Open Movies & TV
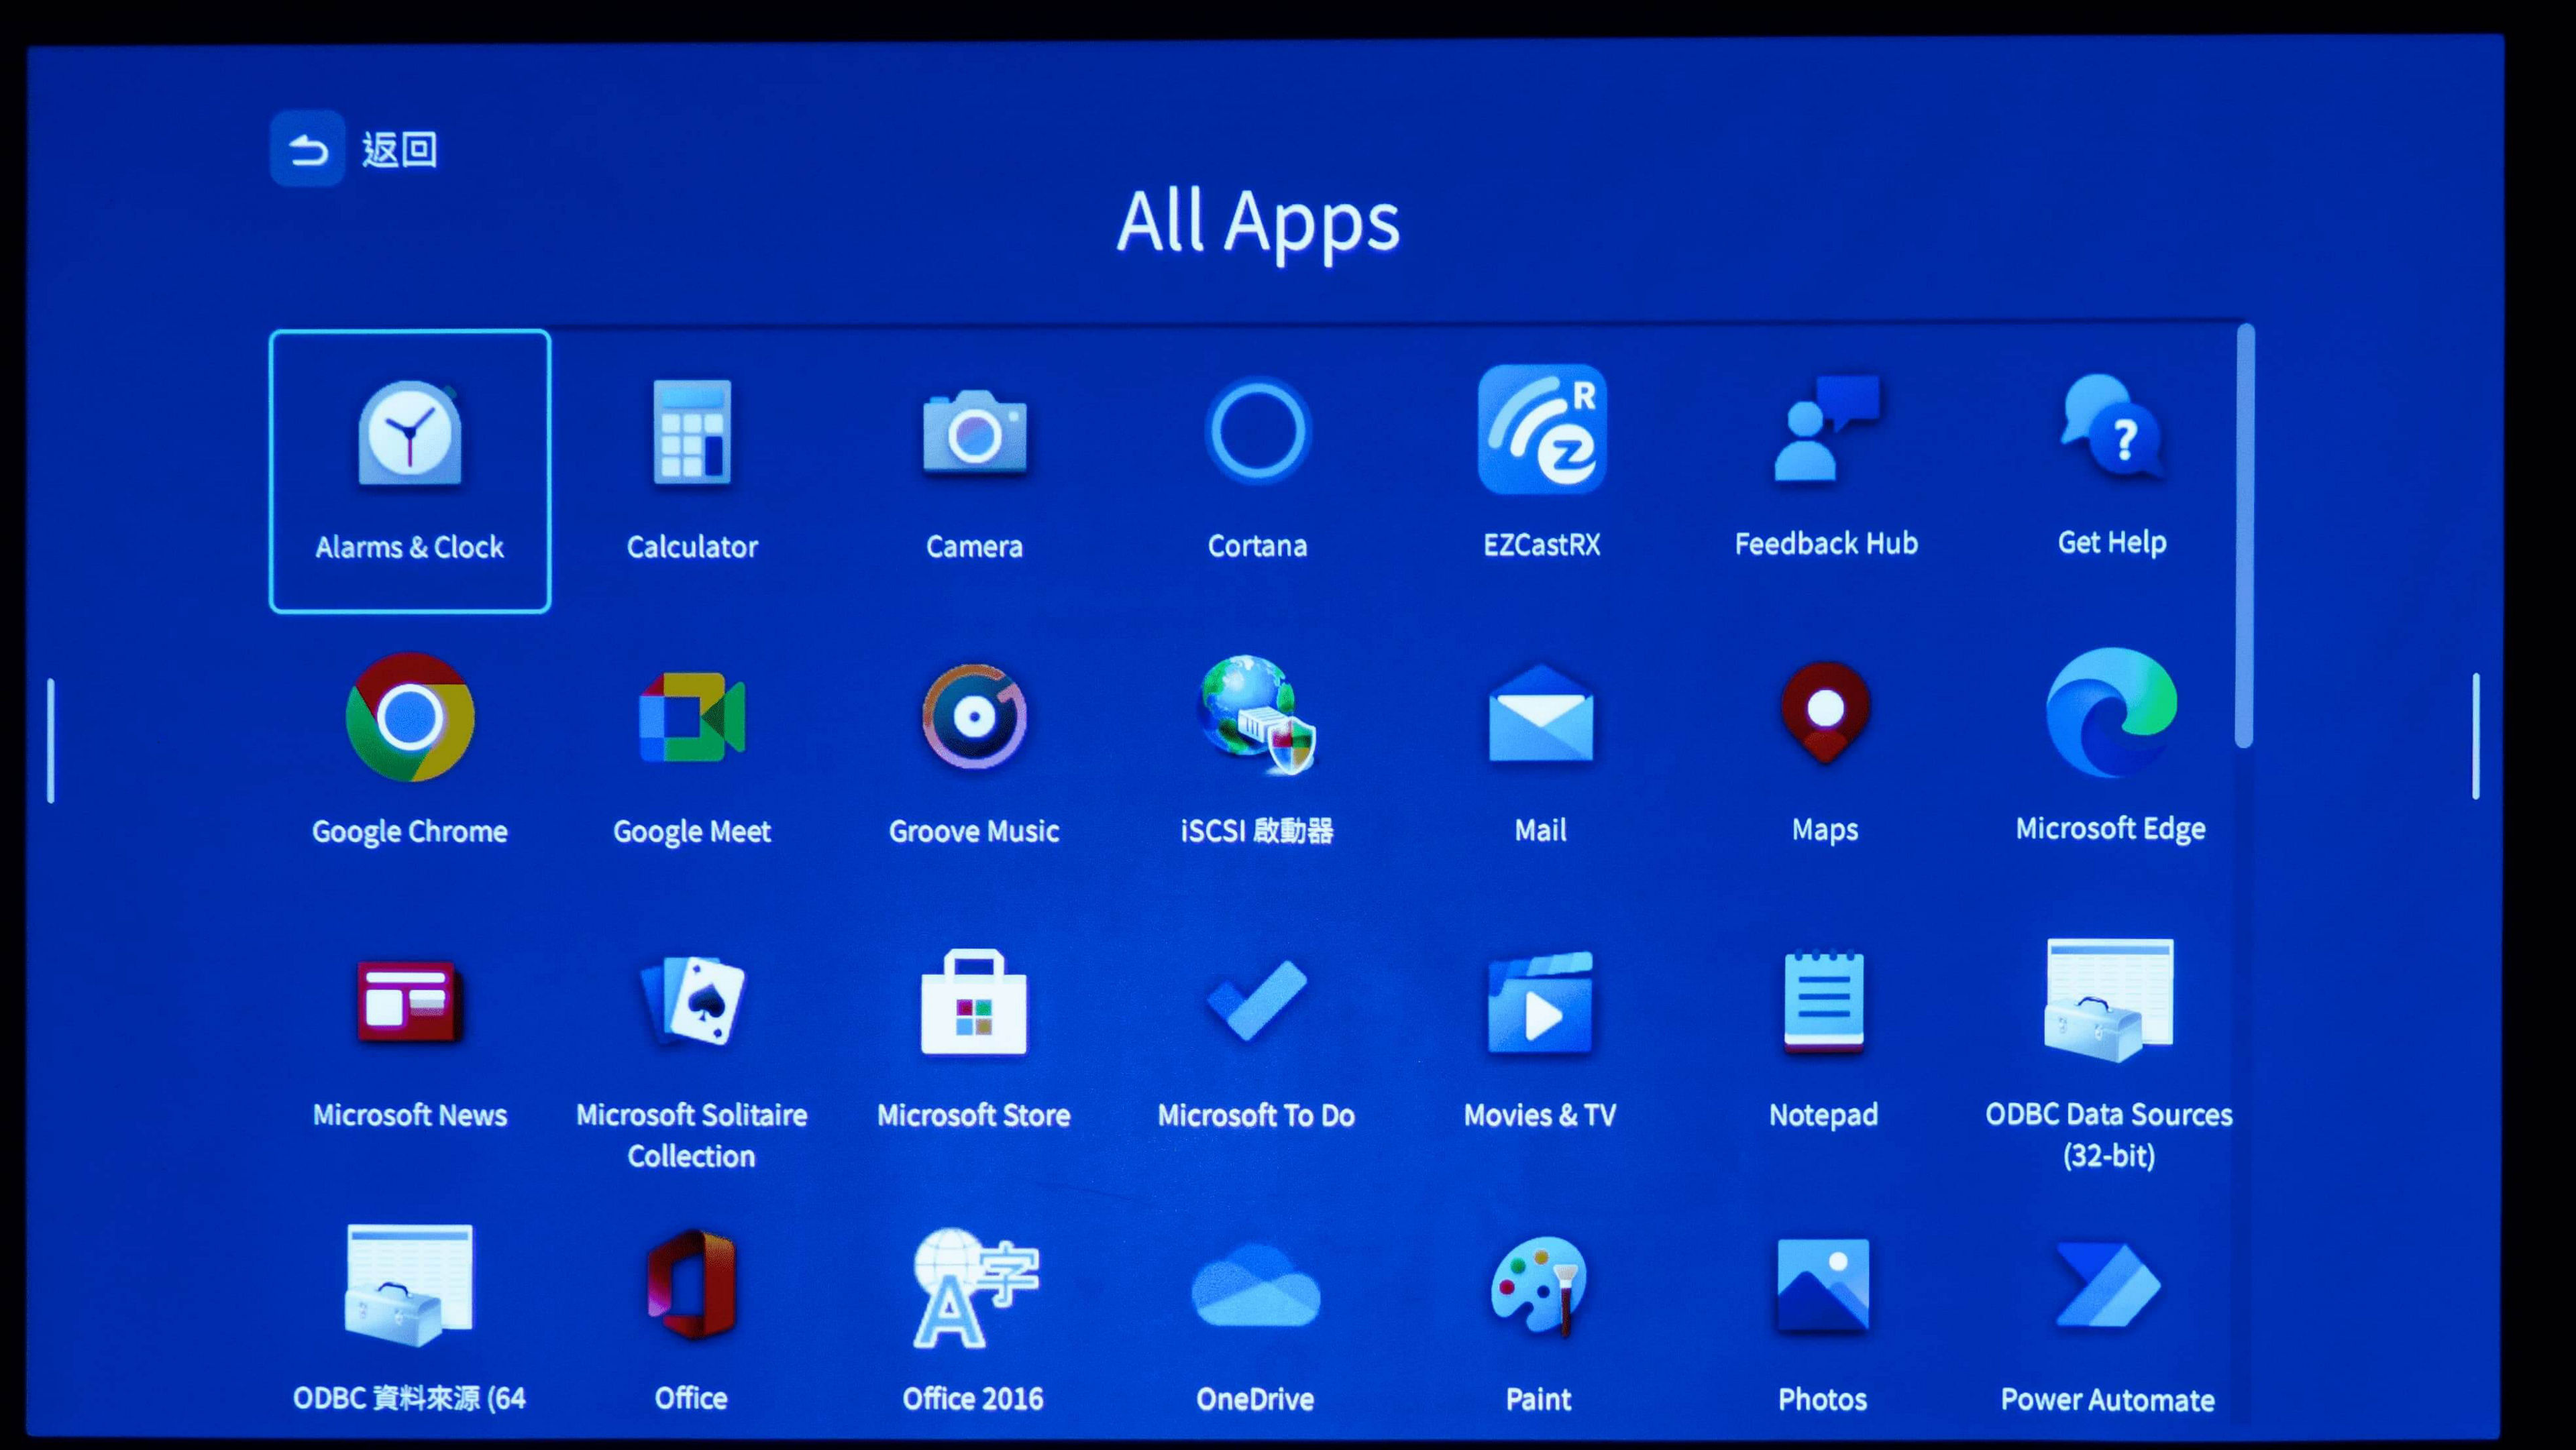 coord(1541,1040)
